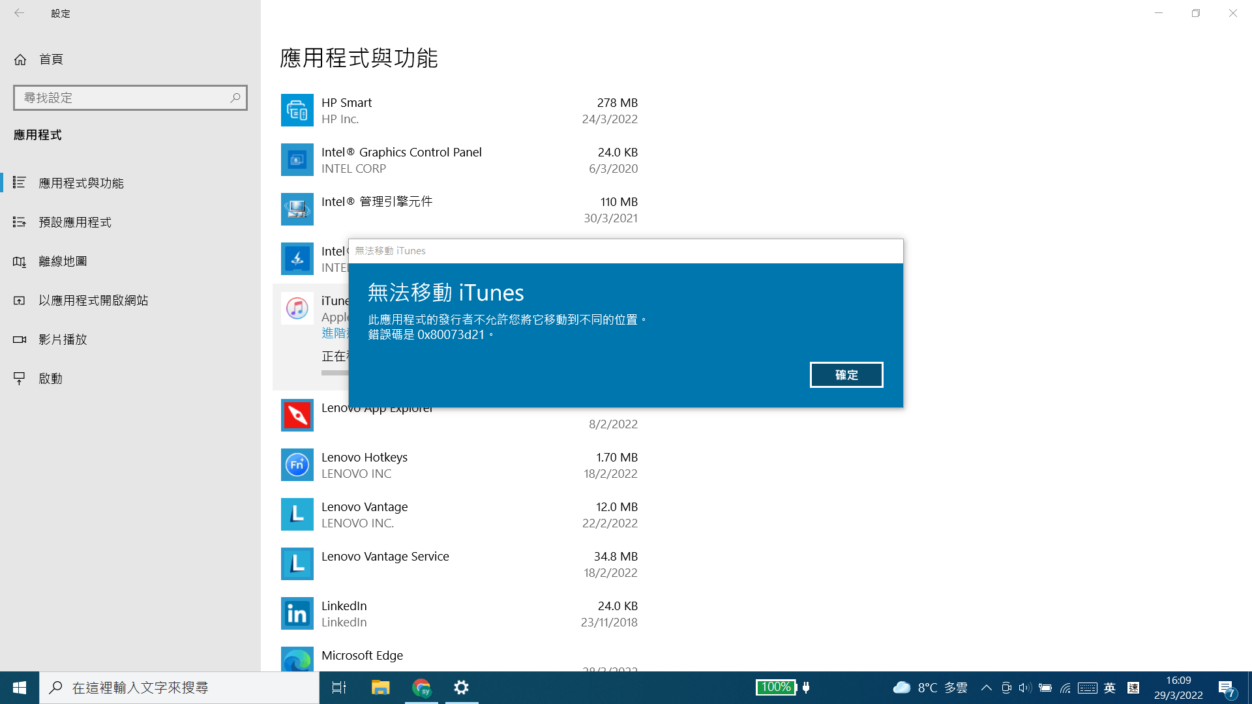Click the Microsoft Edge app icon
The image size is (1252, 704).
pos(297,660)
